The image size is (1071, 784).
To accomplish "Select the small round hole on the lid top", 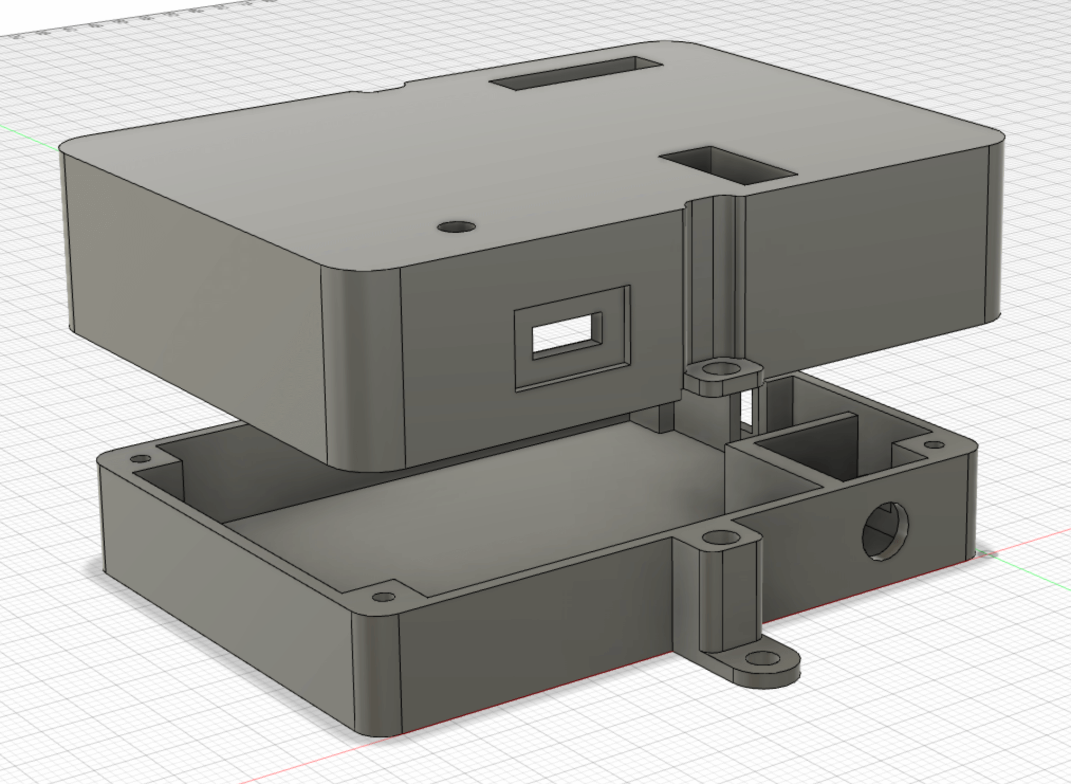I will point(456,227).
